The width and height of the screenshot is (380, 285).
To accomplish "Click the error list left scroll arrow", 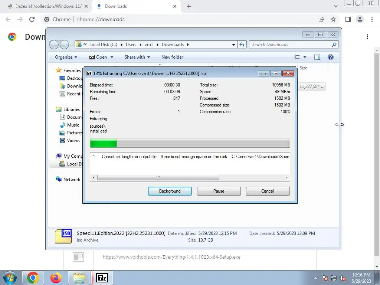I will click(x=94, y=178).
